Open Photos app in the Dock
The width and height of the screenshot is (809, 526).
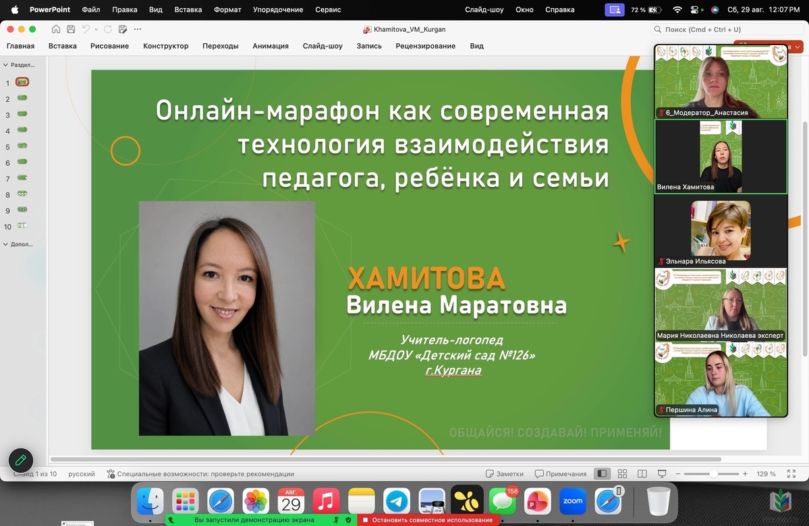coord(256,501)
